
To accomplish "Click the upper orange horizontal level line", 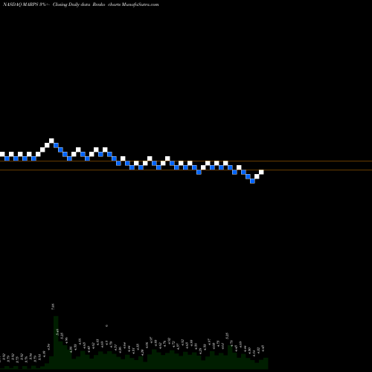I will click(186, 161).
